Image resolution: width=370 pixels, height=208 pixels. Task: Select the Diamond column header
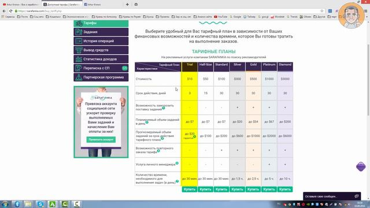pyautogui.click(x=285, y=67)
